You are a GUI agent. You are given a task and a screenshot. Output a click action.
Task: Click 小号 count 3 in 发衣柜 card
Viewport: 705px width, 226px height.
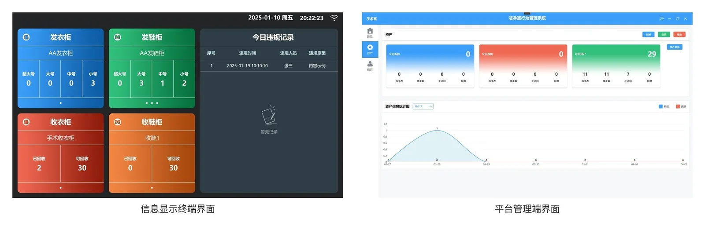tap(93, 83)
